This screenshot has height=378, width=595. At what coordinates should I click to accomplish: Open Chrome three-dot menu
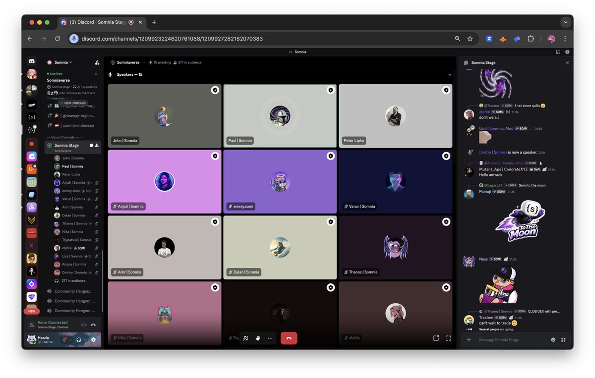(x=565, y=39)
